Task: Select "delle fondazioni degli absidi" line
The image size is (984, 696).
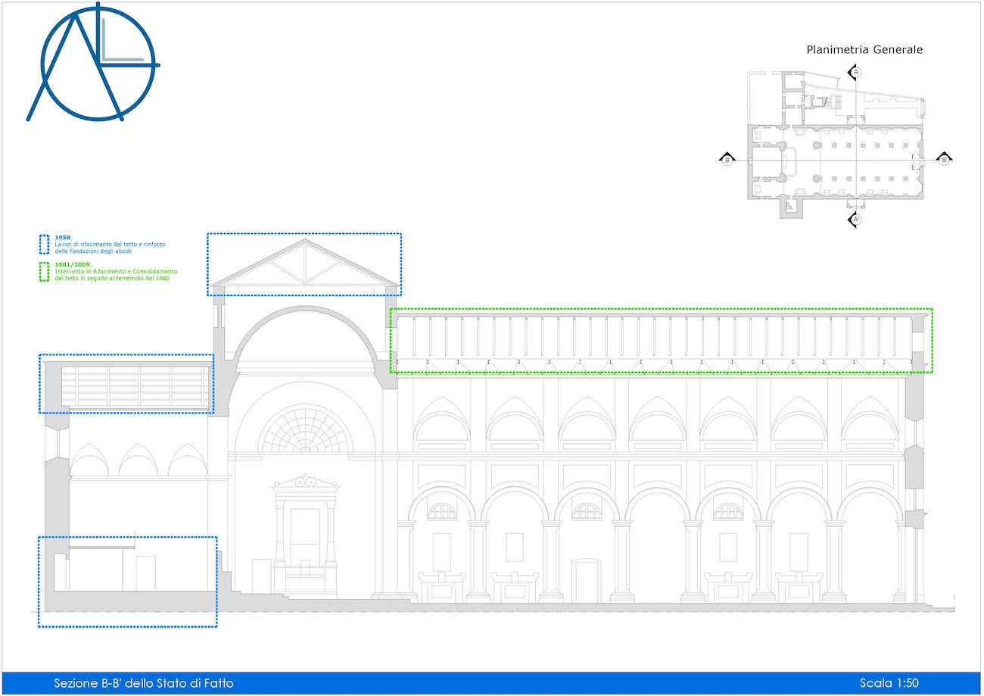Action: [x=92, y=251]
